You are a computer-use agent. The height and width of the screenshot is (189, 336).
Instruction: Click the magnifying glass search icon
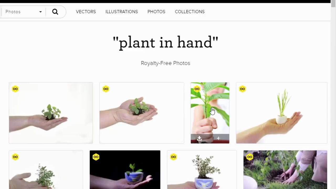pos(55,12)
